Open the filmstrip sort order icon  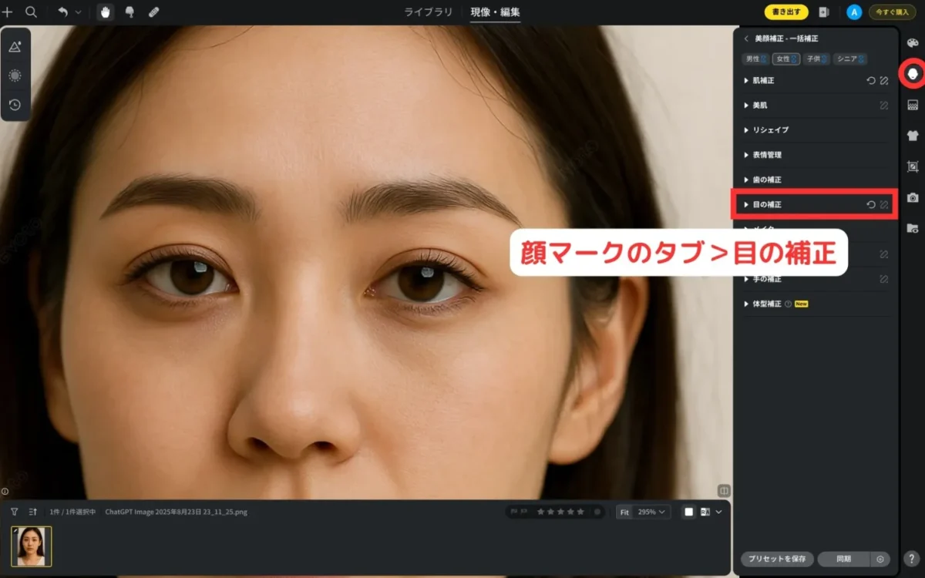[33, 512]
